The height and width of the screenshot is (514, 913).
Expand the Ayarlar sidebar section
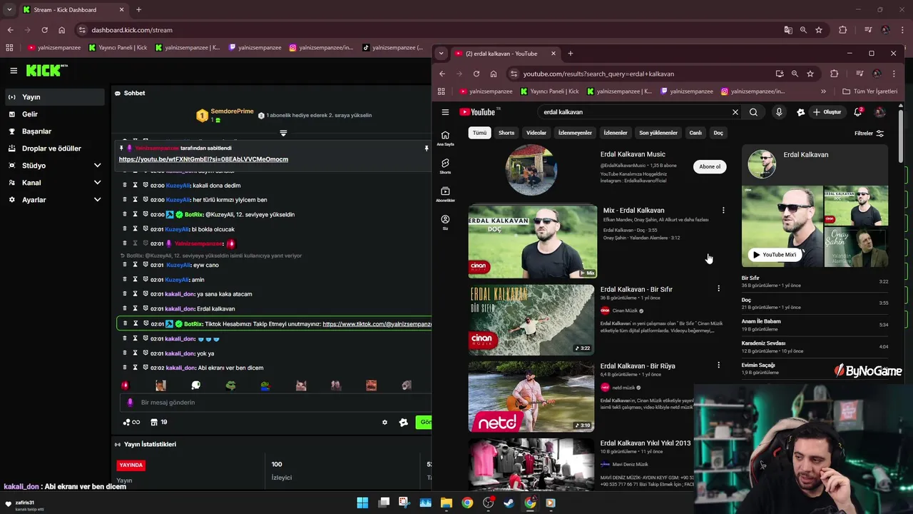[98, 200]
